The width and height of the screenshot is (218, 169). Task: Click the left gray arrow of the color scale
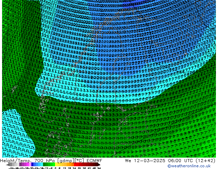point(8,165)
